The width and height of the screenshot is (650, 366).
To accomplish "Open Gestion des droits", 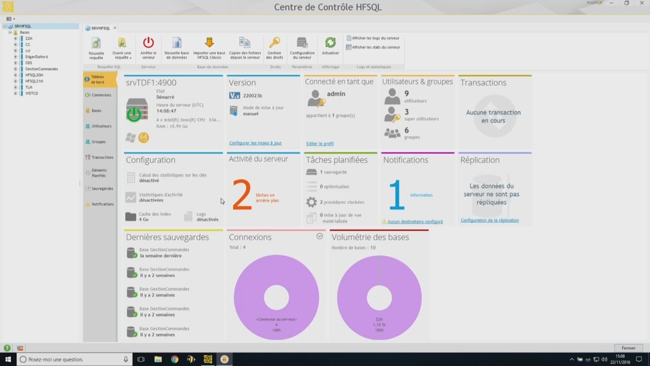I will 274,48.
